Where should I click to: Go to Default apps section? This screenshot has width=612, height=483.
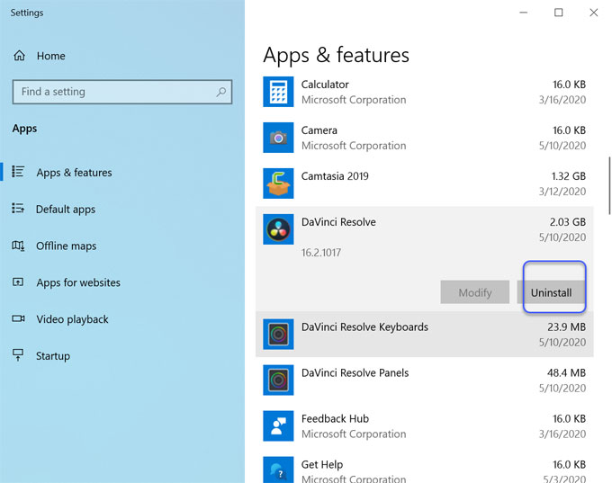[x=66, y=210]
